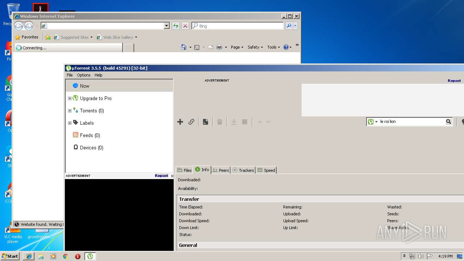This screenshot has height=261, width=464.
Task: Switch to the Peers tab
Action: pyautogui.click(x=220, y=170)
